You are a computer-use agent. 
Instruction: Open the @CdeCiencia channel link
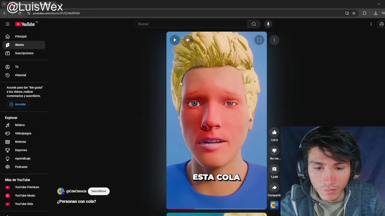click(x=76, y=191)
